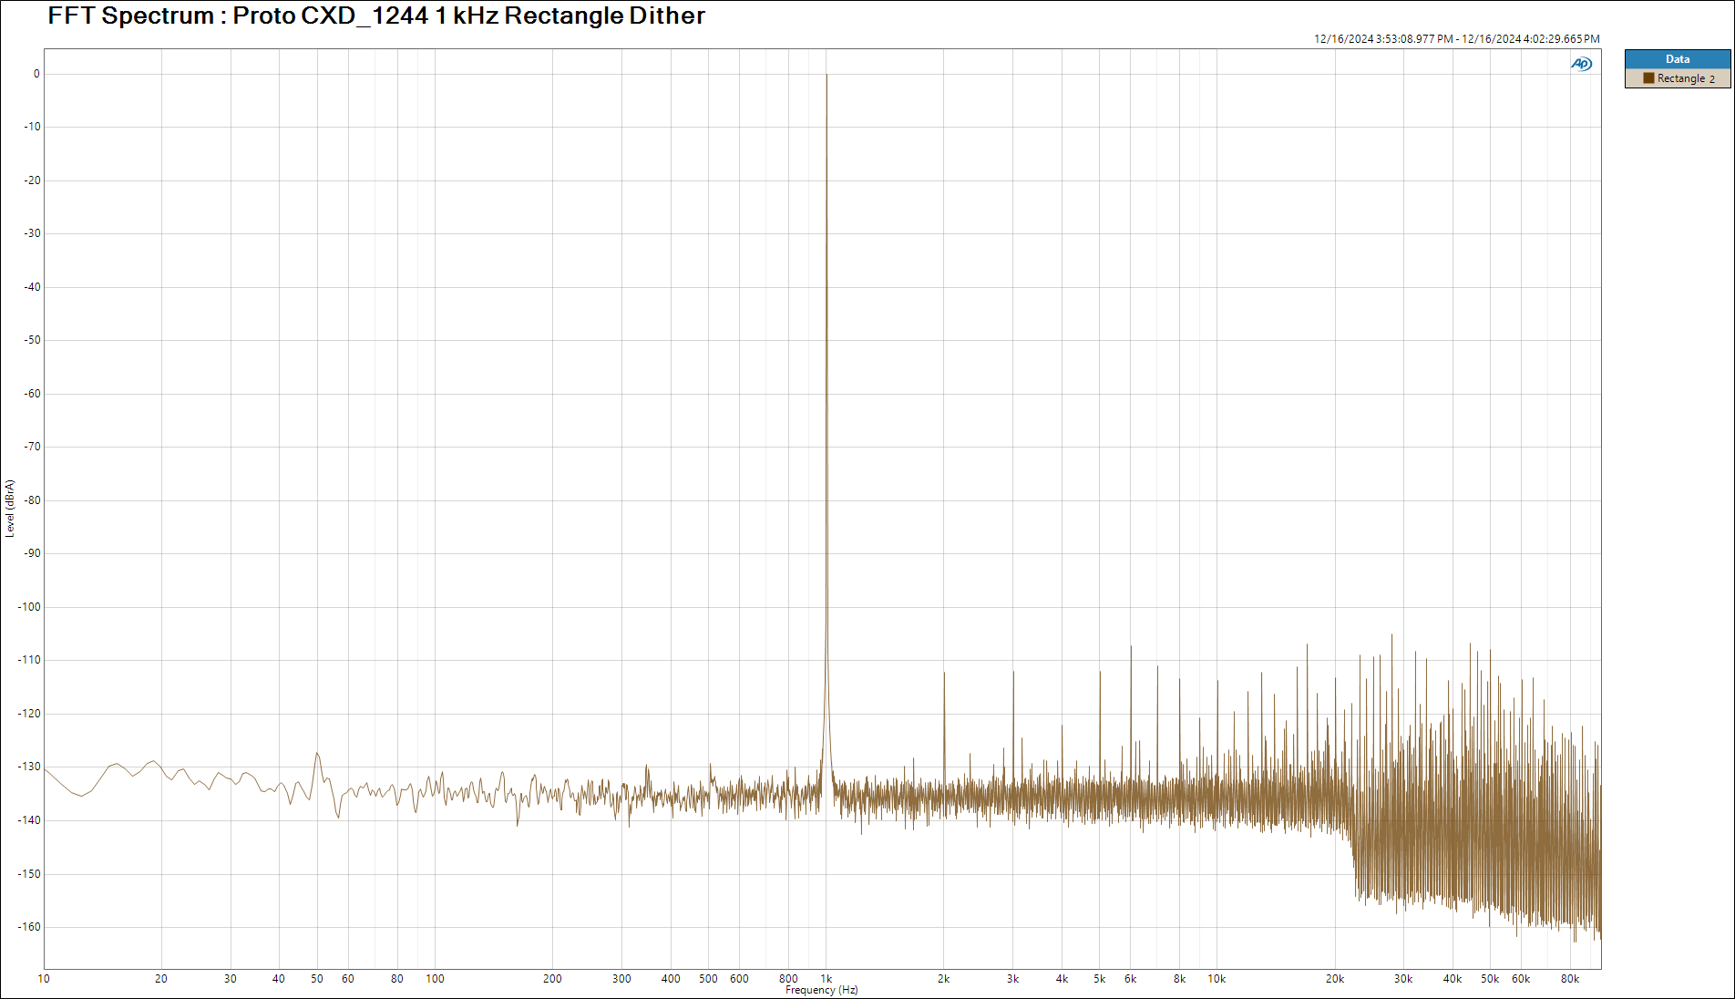This screenshot has width=1735, height=999.
Task: Click the Level (dBrA) axis label
Action: 10,508
